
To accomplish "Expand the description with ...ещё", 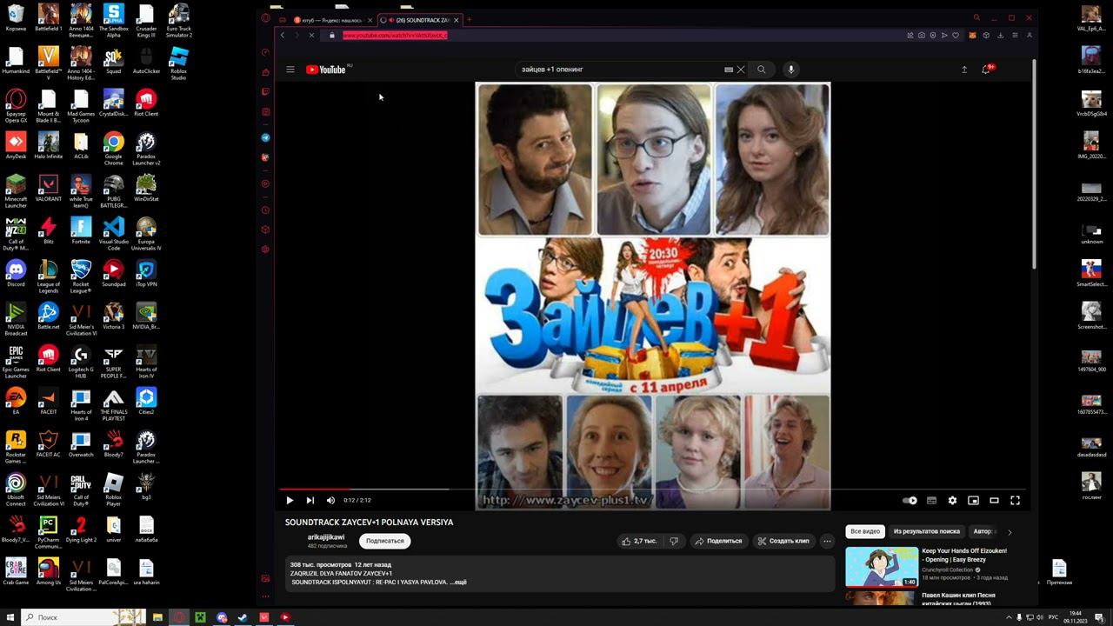I will click(x=458, y=582).
